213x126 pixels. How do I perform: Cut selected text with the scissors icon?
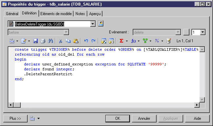60,41
